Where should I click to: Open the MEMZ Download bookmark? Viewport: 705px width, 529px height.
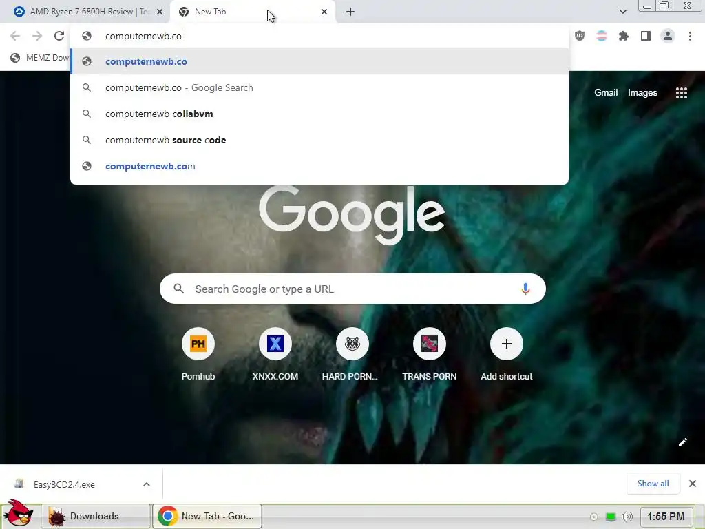click(x=41, y=58)
